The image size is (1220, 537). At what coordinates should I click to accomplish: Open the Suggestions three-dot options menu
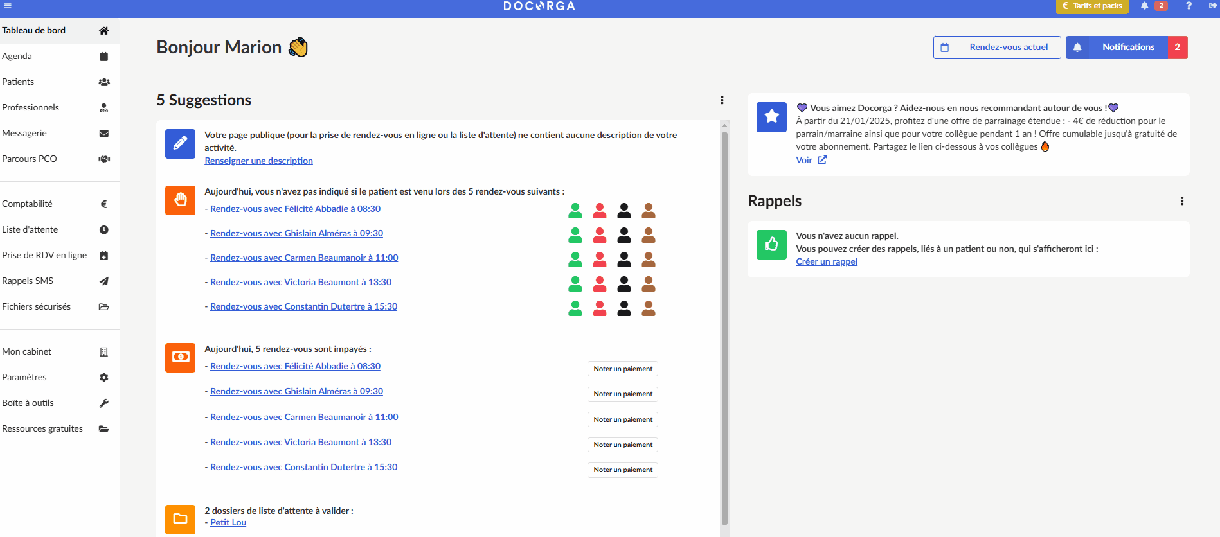[x=722, y=100]
